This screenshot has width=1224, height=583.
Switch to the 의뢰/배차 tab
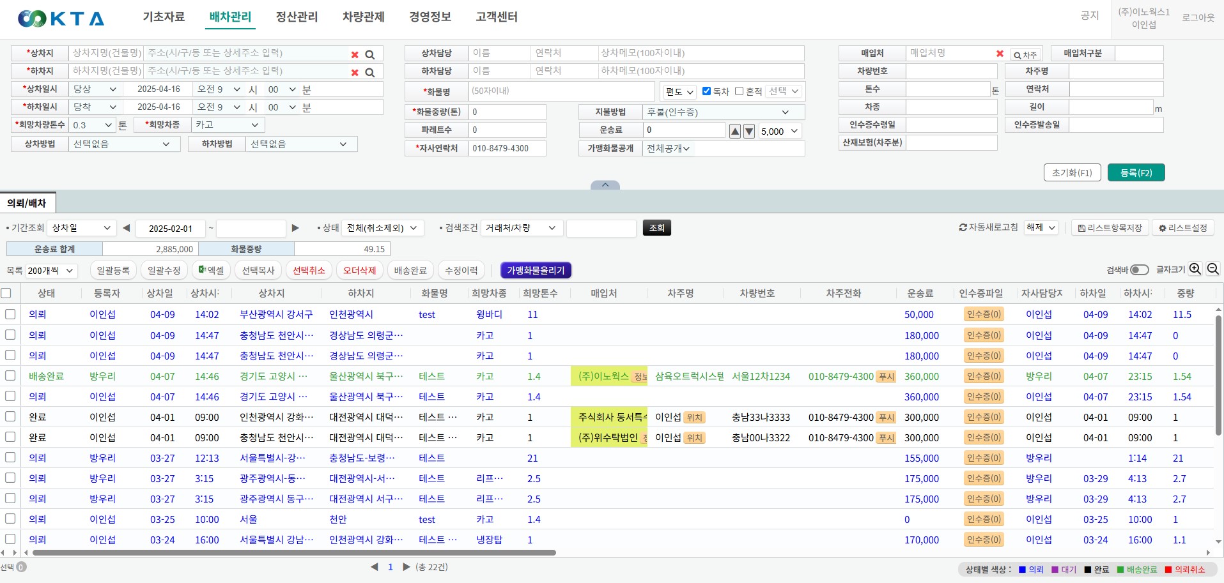pos(27,203)
